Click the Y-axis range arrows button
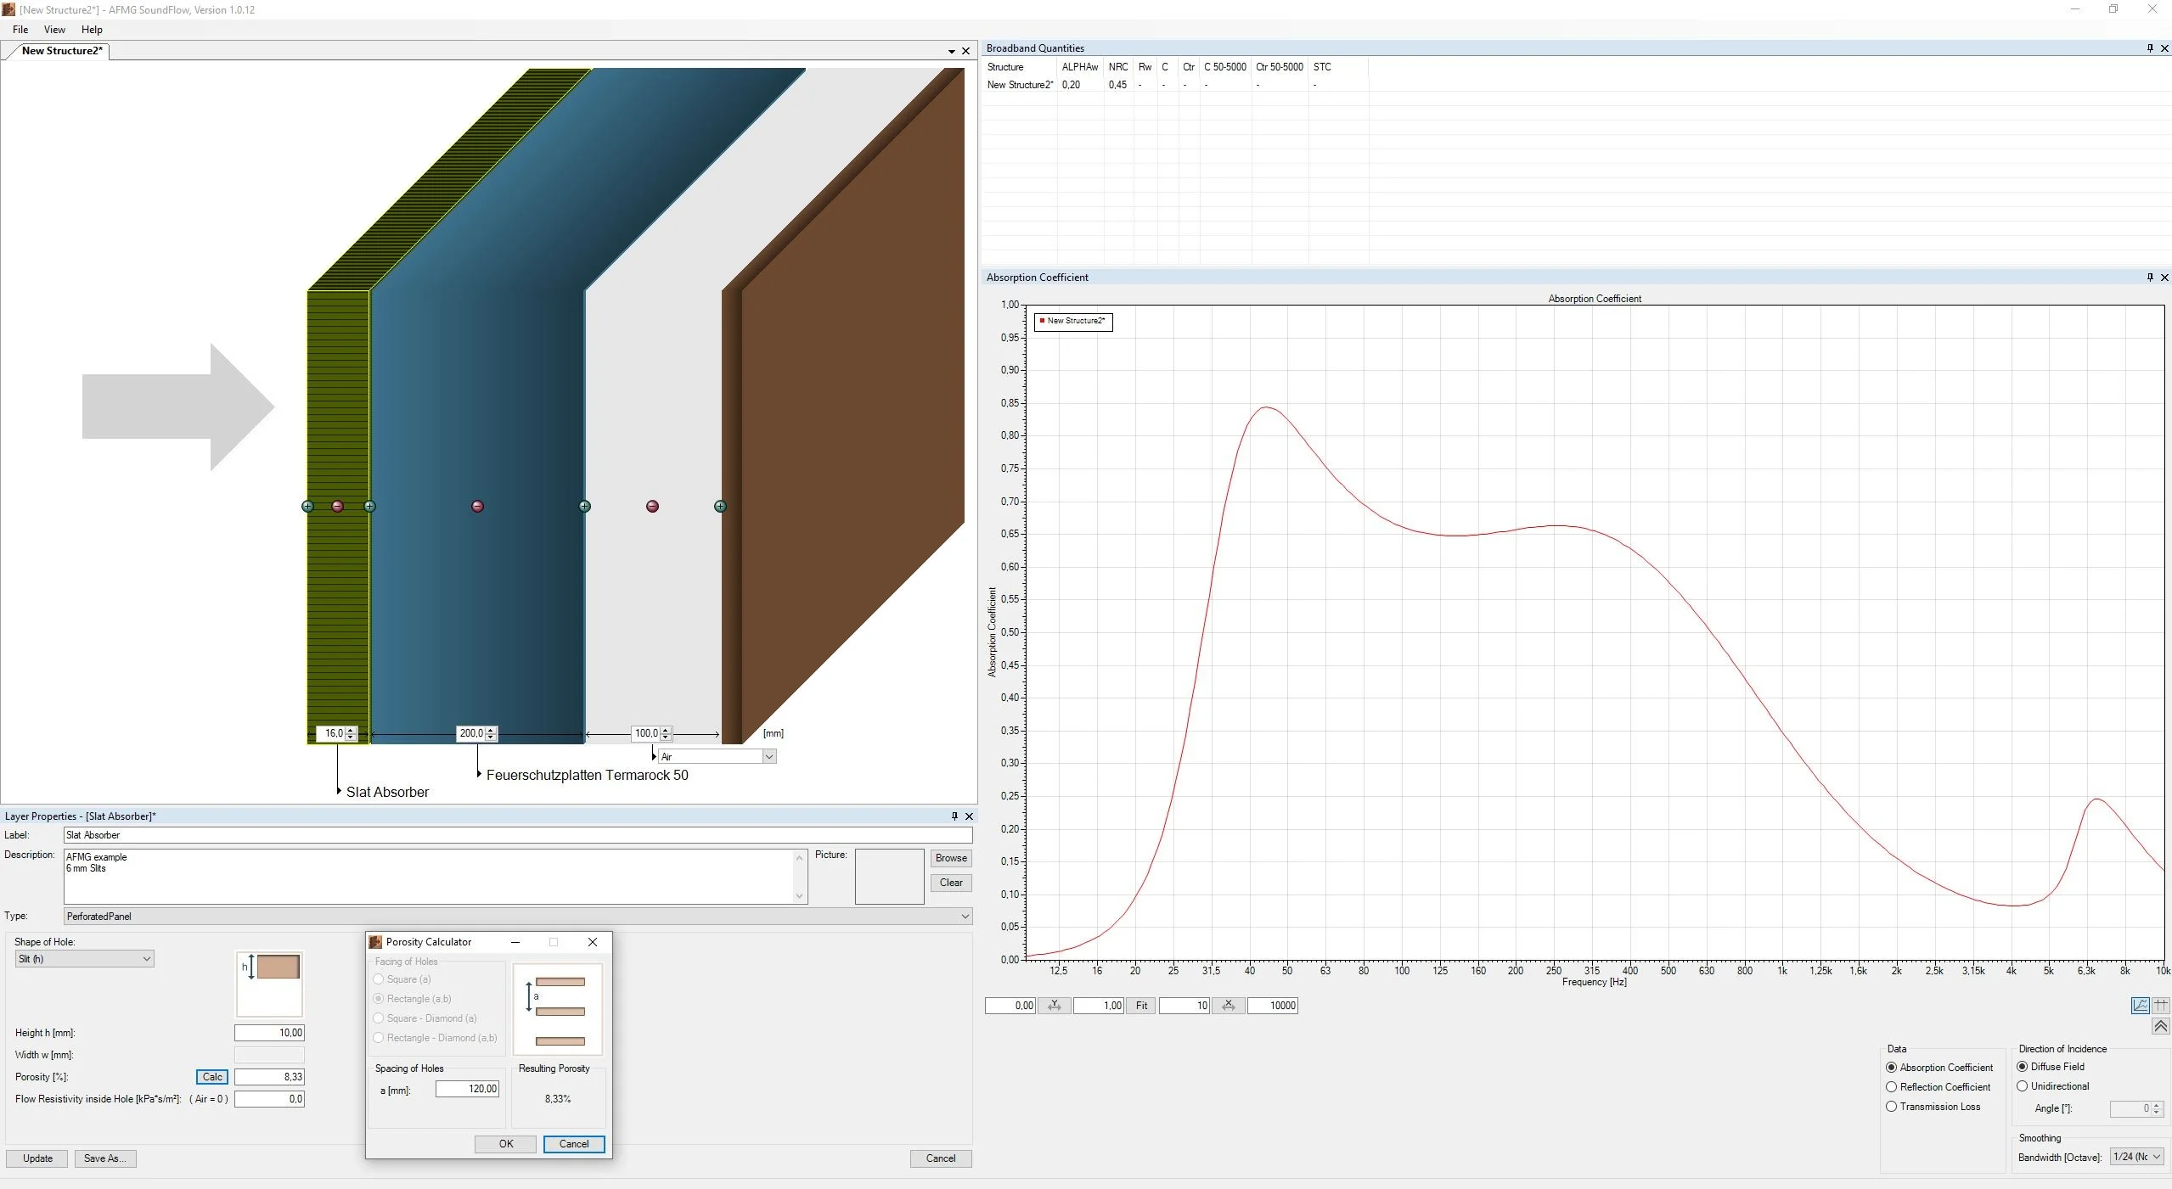 [1054, 1006]
